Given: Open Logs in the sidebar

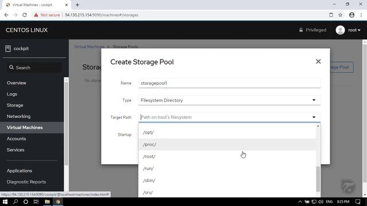Looking at the screenshot, I should point(12,94).
